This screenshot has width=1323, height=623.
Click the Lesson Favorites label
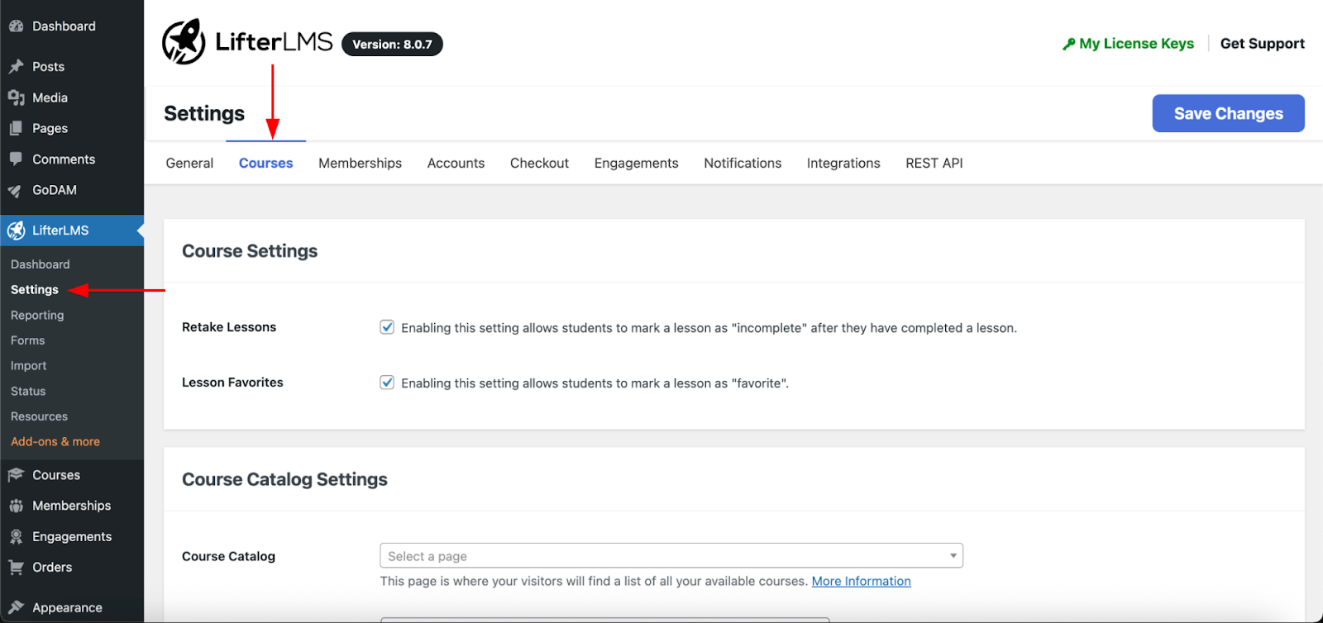(232, 383)
